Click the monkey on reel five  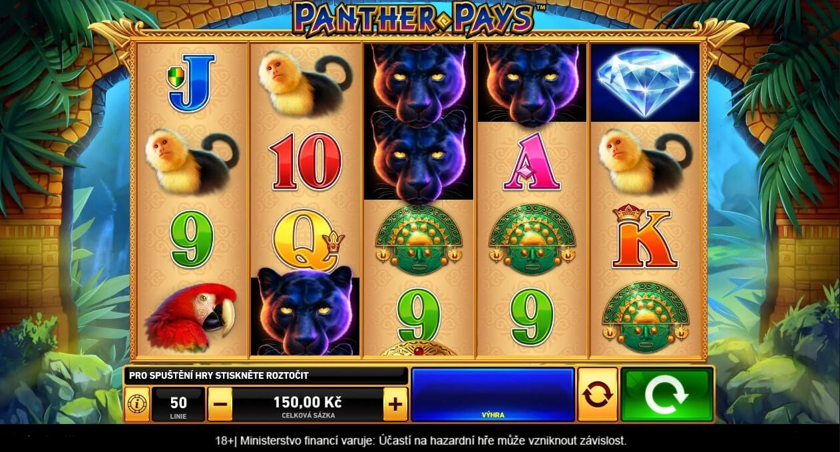tap(645, 160)
